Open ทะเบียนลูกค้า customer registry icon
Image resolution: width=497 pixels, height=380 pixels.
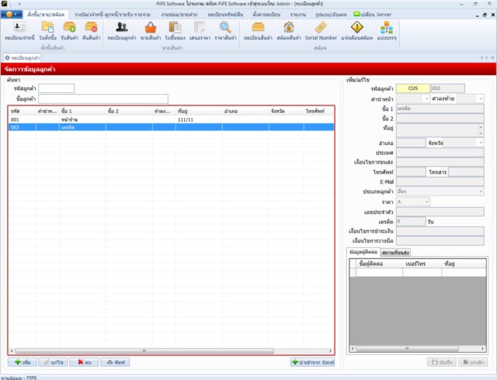(122, 31)
